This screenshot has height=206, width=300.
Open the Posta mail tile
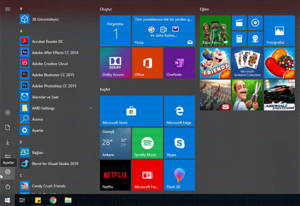pos(164,31)
